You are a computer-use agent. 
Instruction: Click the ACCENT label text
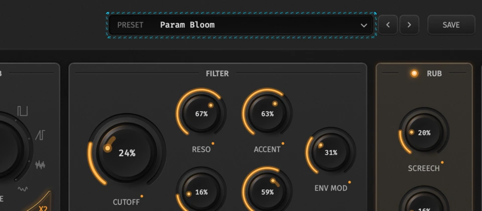pyautogui.click(x=267, y=149)
